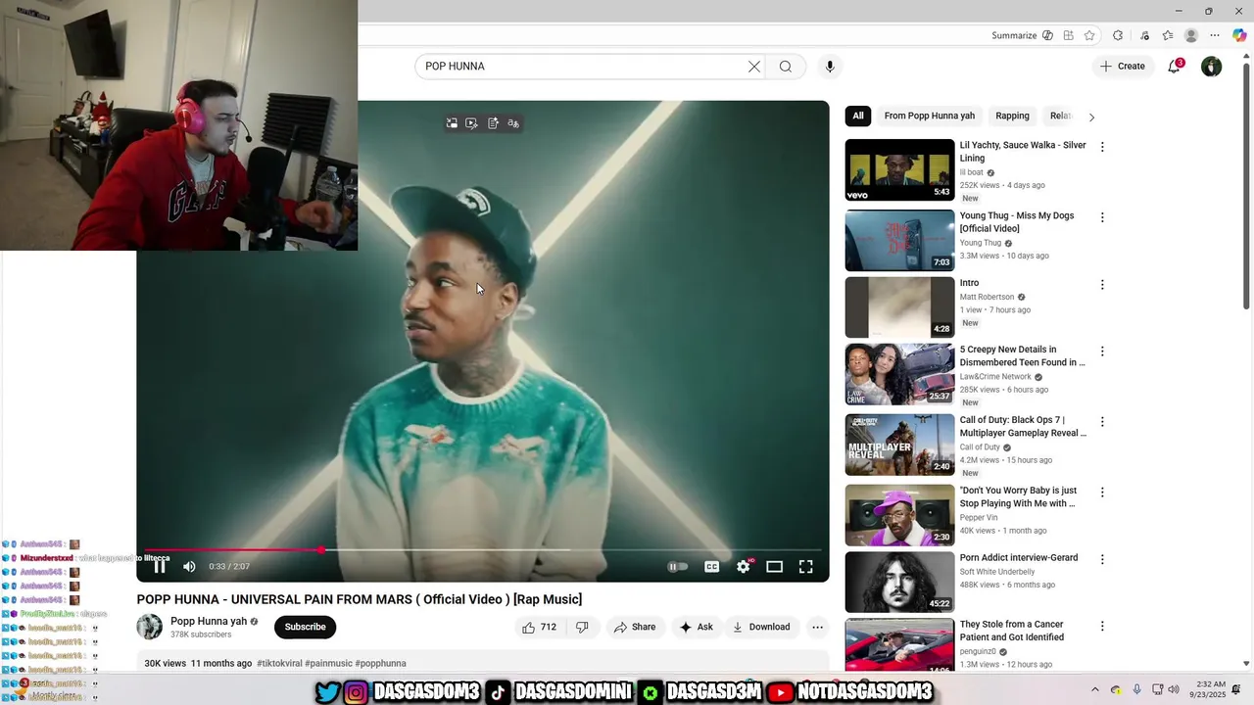Screen dimensions: 1254x705
Task: Open the Favorites list icon in browser toolbar
Action: coord(1168,35)
